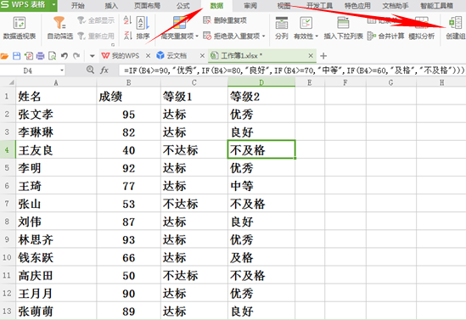Add a new document tab with plus
This screenshot has width=466, height=320.
tap(323, 55)
